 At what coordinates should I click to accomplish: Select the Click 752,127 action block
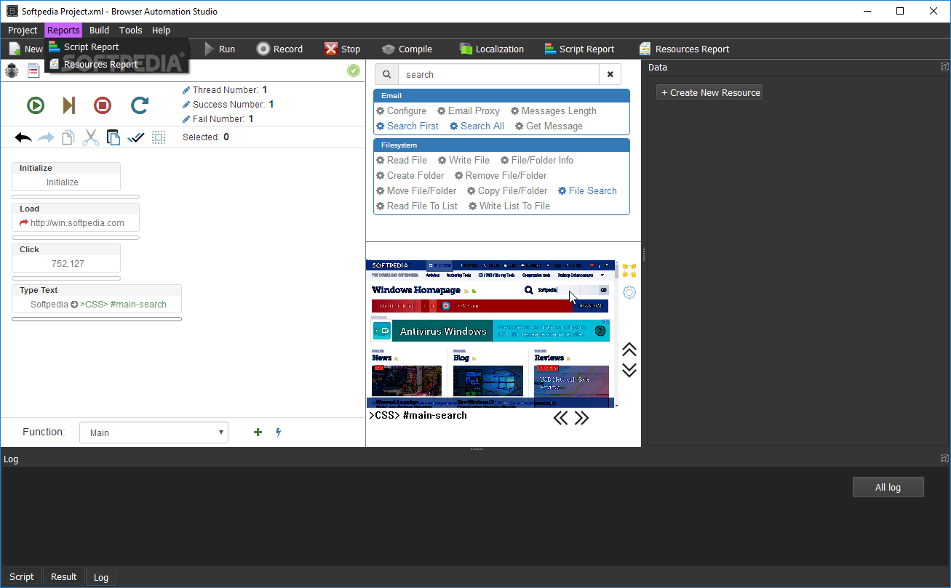pyautogui.click(x=66, y=257)
